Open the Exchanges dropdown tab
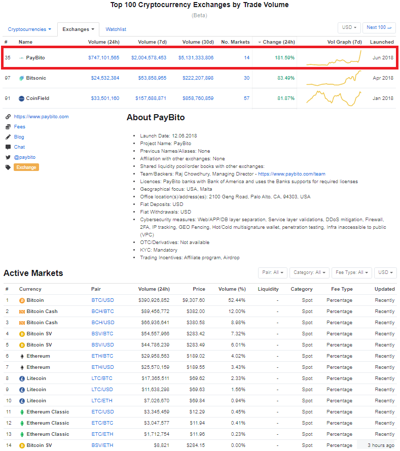400x451 pixels. [x=78, y=29]
